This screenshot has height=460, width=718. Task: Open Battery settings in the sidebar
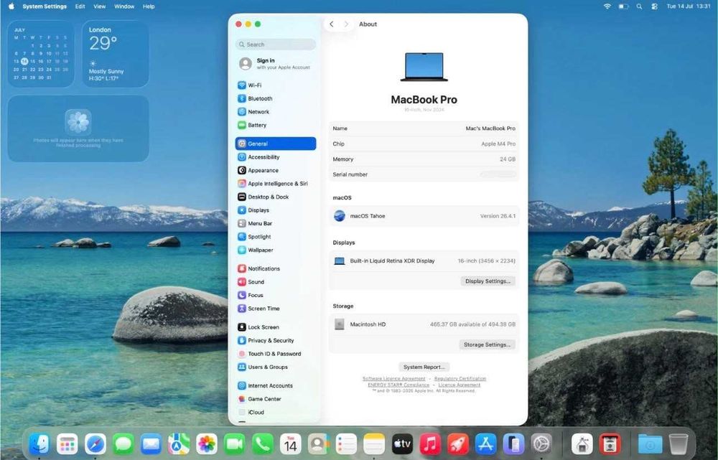pos(275,125)
